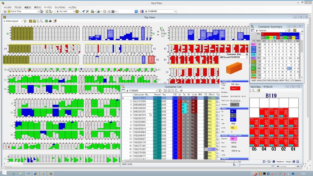Screen dimensions: 313x176
Task: Open the Entire layout dropdown
Action: click(x=21, y=21)
